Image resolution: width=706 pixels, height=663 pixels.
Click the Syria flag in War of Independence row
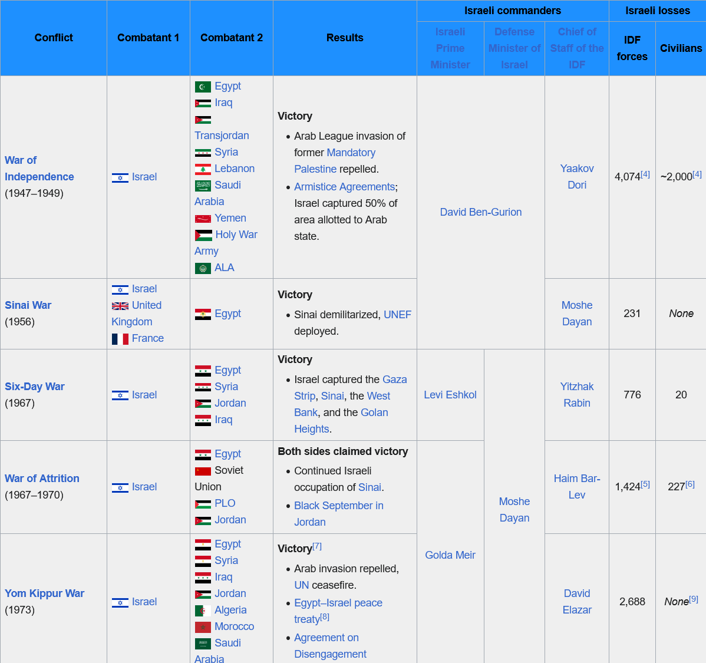coord(203,153)
